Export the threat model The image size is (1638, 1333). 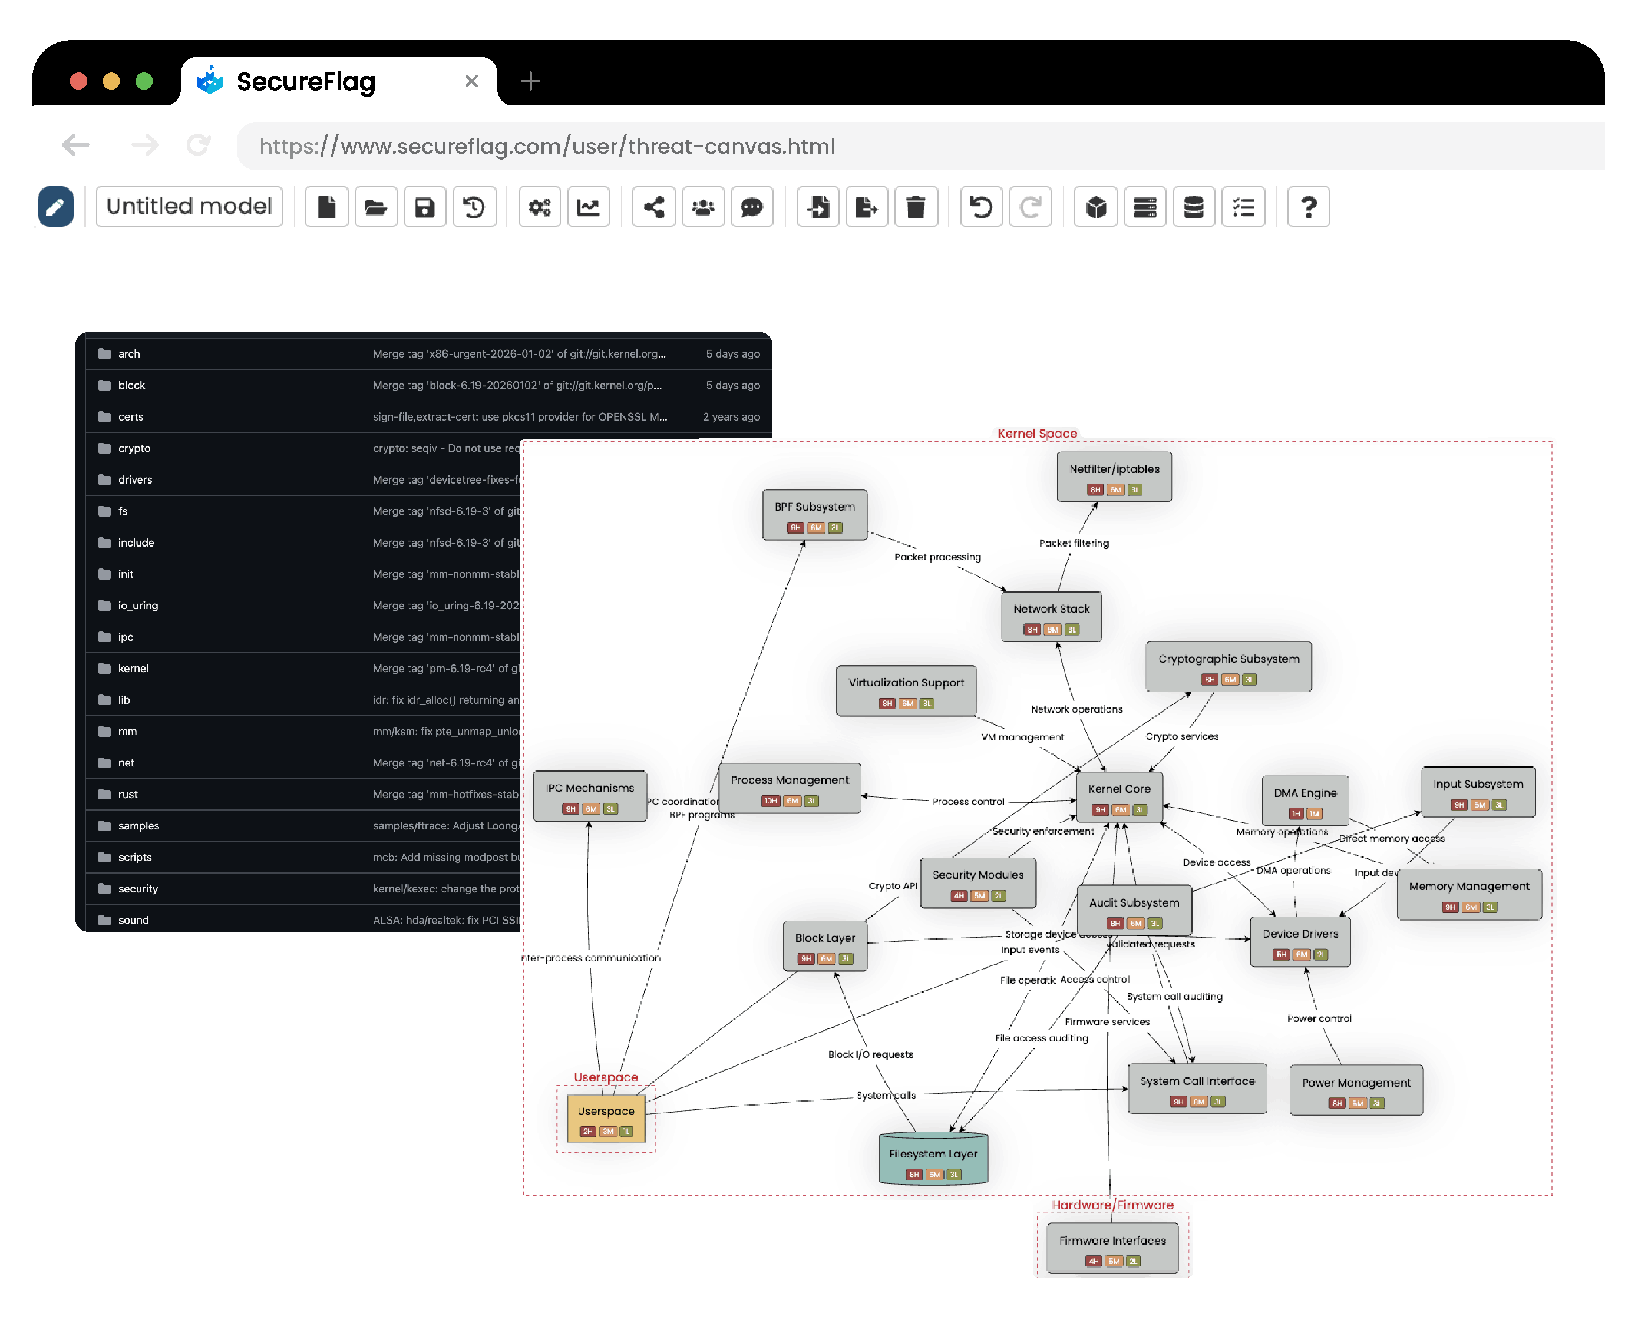tap(866, 207)
